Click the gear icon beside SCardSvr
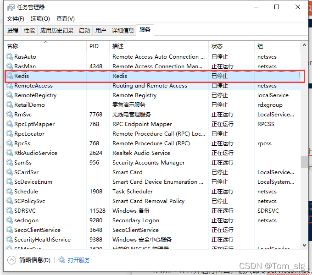 10,172
